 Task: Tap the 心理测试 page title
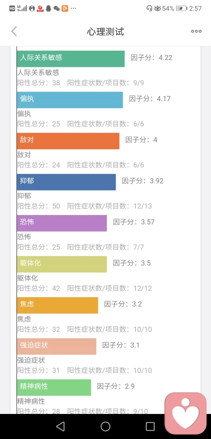105,32
